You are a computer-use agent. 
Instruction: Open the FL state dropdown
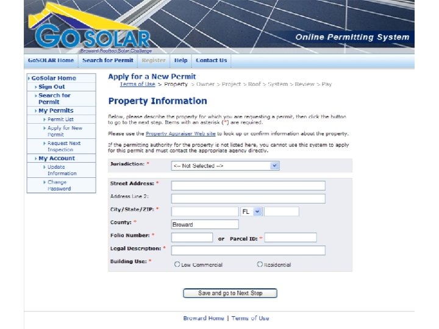(251, 211)
